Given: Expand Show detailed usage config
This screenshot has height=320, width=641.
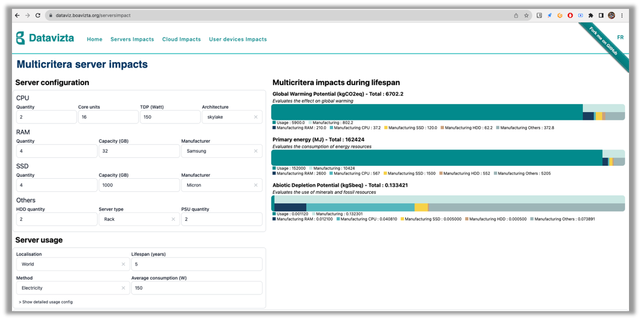Looking at the screenshot, I should click(x=46, y=302).
